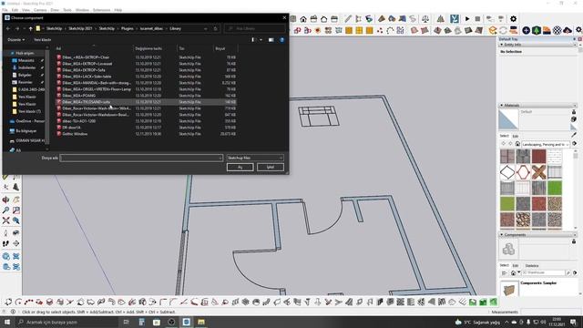
Task: Click the green tree toolbar icon
Action: [x=537, y=30]
